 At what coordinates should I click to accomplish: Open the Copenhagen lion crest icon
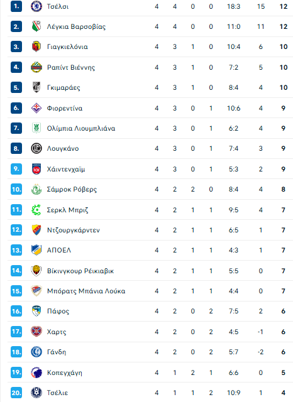[x=36, y=372]
